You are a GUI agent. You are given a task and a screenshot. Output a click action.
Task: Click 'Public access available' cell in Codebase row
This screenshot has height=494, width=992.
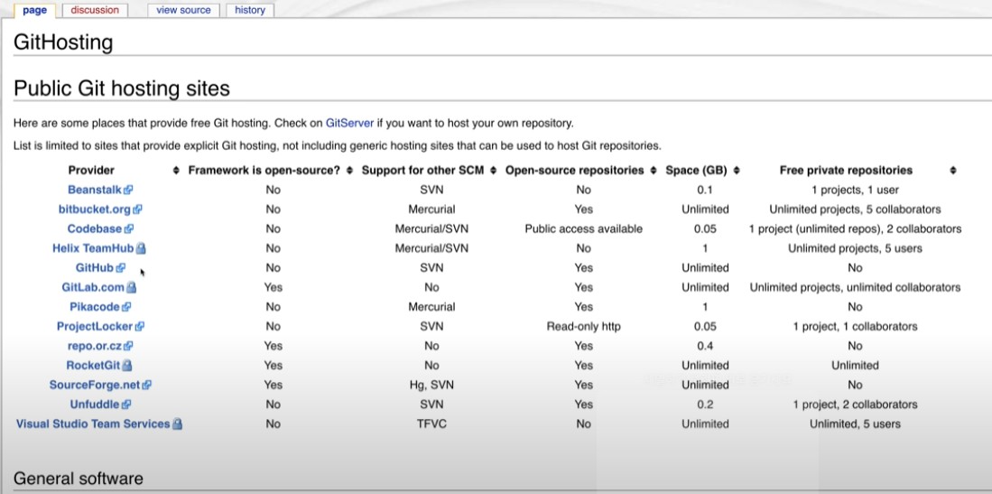[583, 229]
